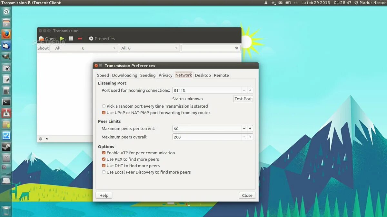Click the Transmission indicator in top panel
Viewport: 387px width, 217px height.
(266, 3)
